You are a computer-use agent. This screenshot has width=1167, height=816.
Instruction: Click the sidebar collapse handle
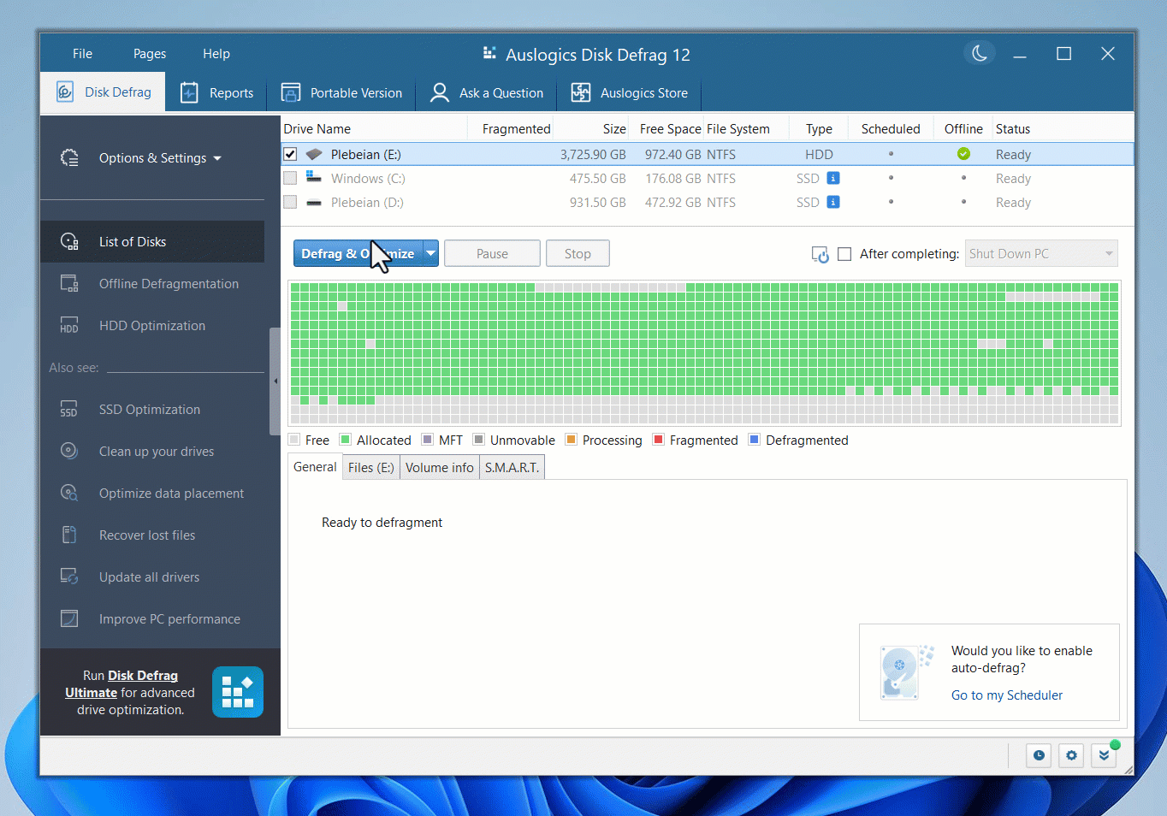tap(275, 381)
